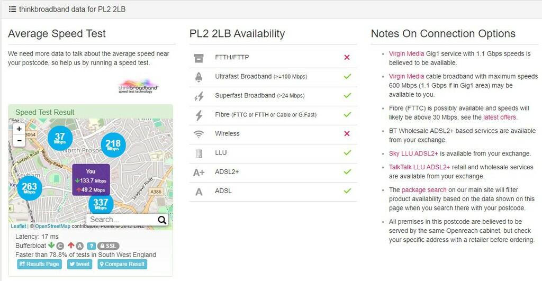Open the Results Page button
The width and height of the screenshot is (542, 281).
[x=39, y=264]
